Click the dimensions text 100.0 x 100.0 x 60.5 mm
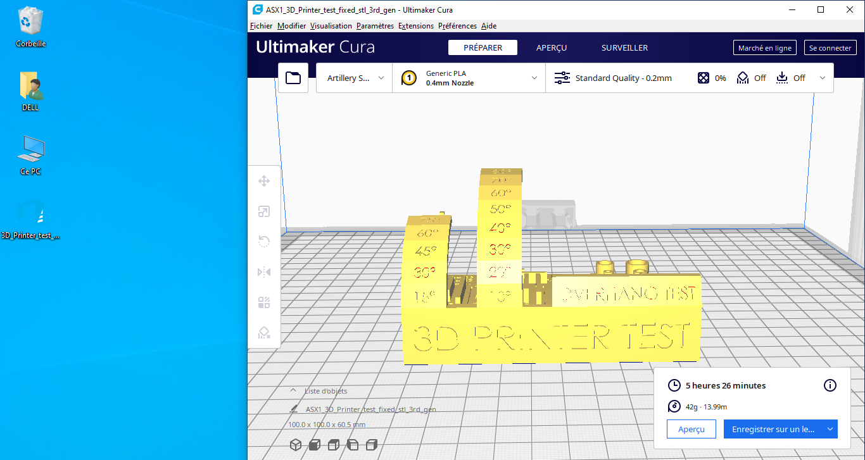Screen dimensions: 865x460 tap(327, 425)
